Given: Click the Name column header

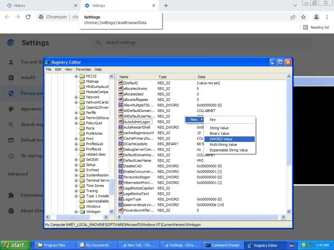Looking at the screenshot, I should click(x=136, y=77).
